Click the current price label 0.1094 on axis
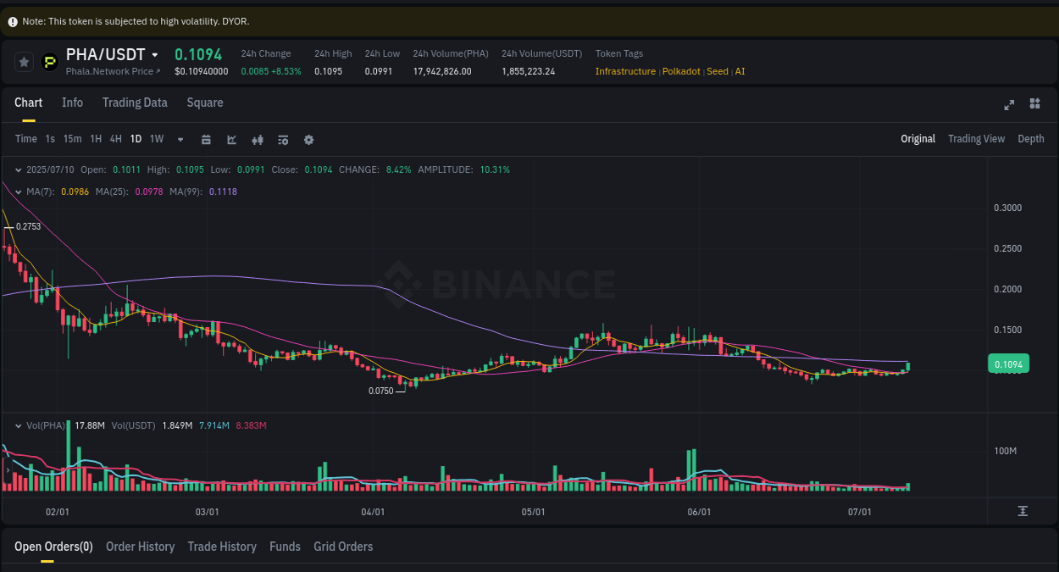Screen dimensions: 1059x572 [x=1008, y=363]
